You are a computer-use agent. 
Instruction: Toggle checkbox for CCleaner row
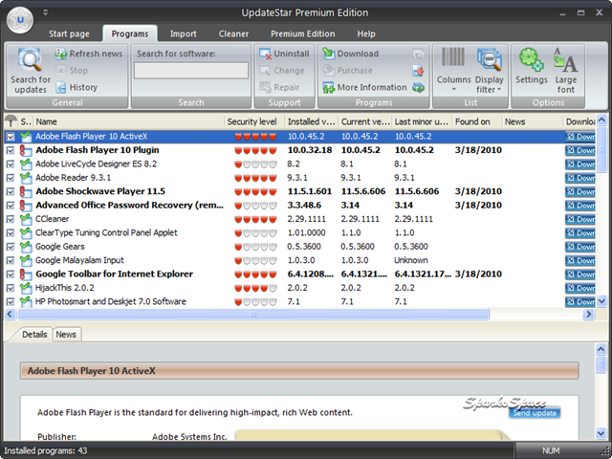11,219
